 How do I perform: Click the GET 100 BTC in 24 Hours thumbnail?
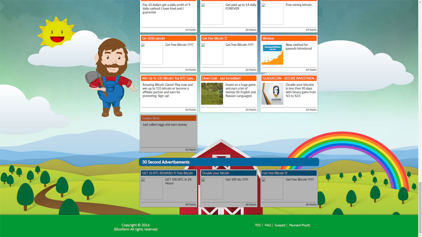152,188
